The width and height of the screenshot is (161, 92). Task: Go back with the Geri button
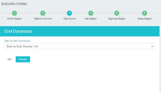10,59
